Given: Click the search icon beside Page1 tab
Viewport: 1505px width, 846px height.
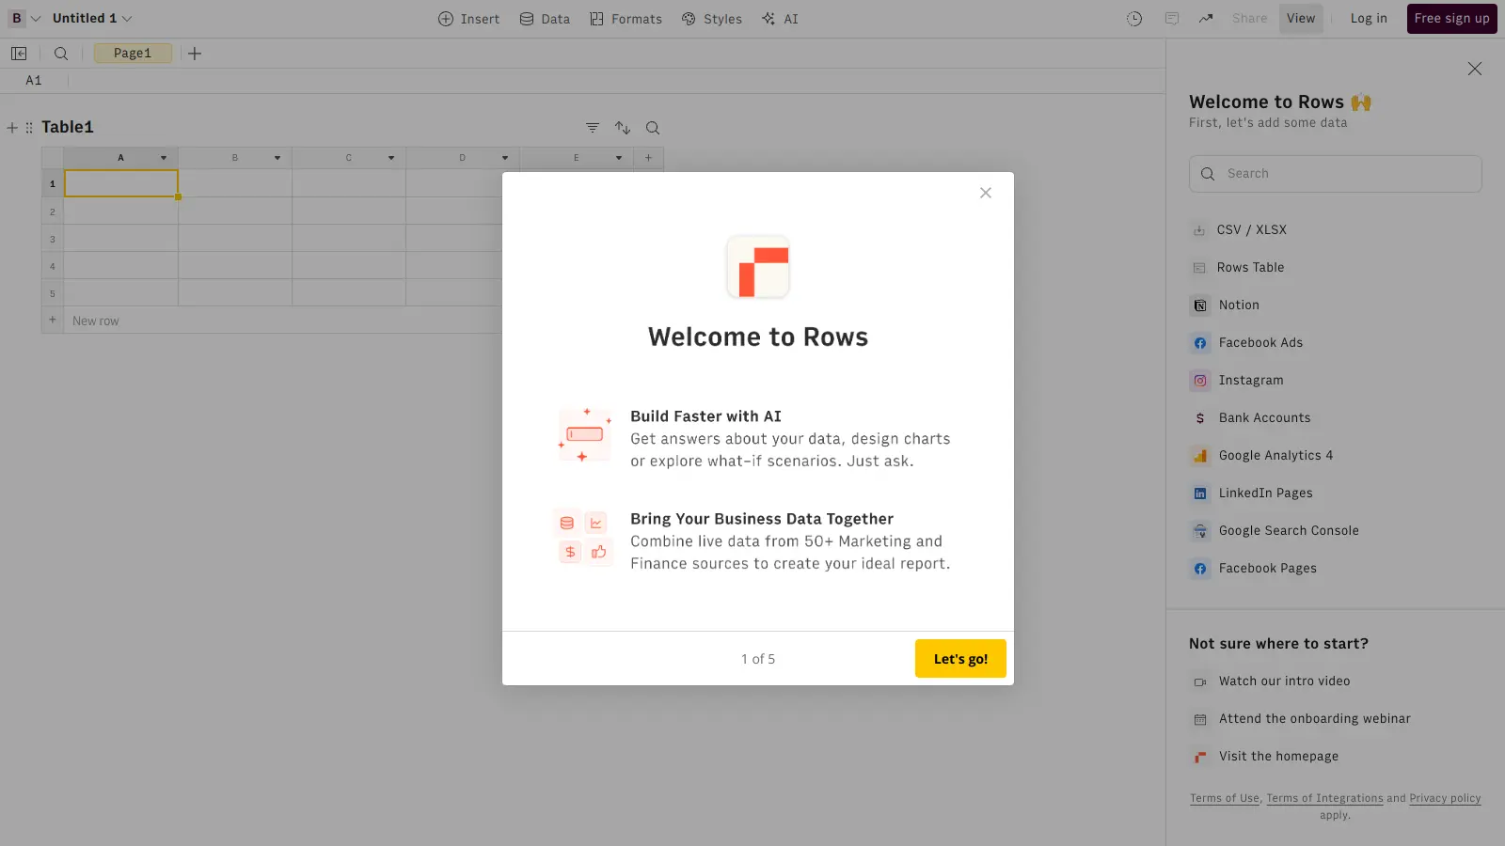Looking at the screenshot, I should 61,54.
